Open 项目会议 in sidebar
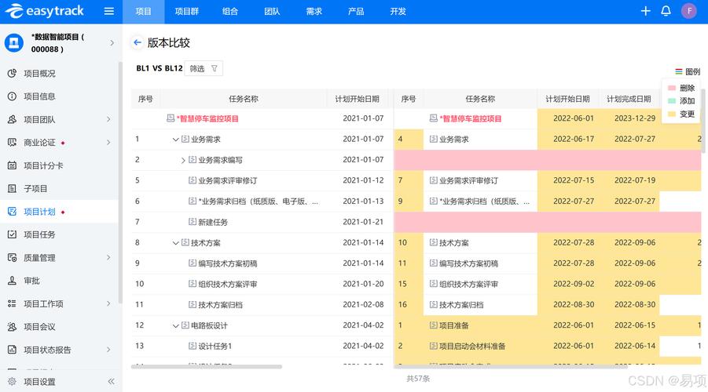The height and width of the screenshot is (392, 708). (39, 327)
